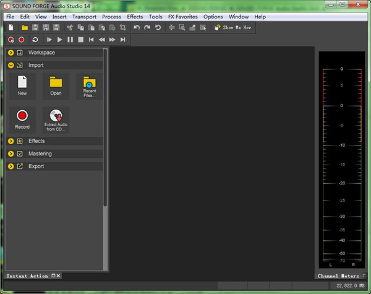Open the Options menu
The height and width of the screenshot is (294, 371).
213,17
